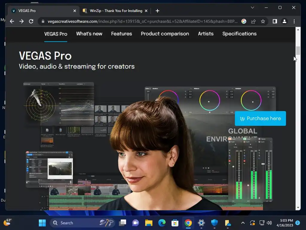Image resolution: width=306 pixels, height=230 pixels.
Task: Bookmark this page with the star
Action: pyautogui.click(x=263, y=21)
